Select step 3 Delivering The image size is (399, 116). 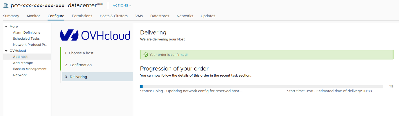(x=78, y=77)
